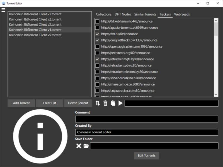The height and width of the screenshot is (167, 223).
Task: Select Koinonein BitTorrent Client v1.torrent
Action: [x=50, y=14]
